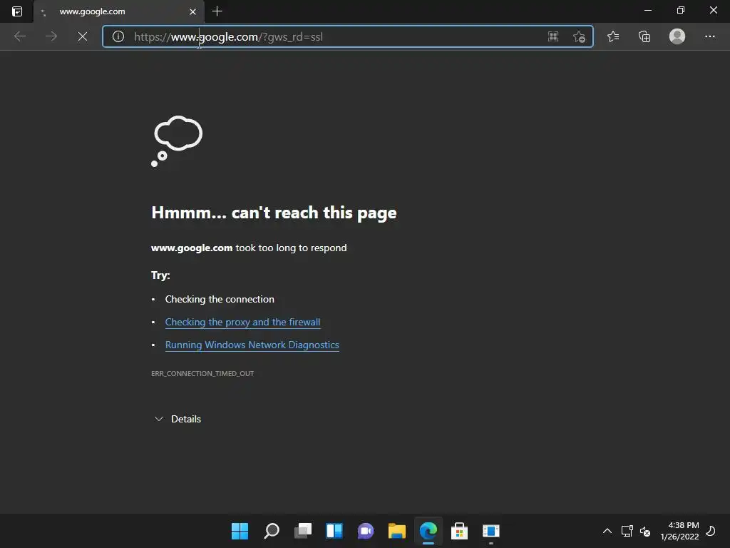
Task: Show hidden system tray icons
Action: click(x=607, y=531)
